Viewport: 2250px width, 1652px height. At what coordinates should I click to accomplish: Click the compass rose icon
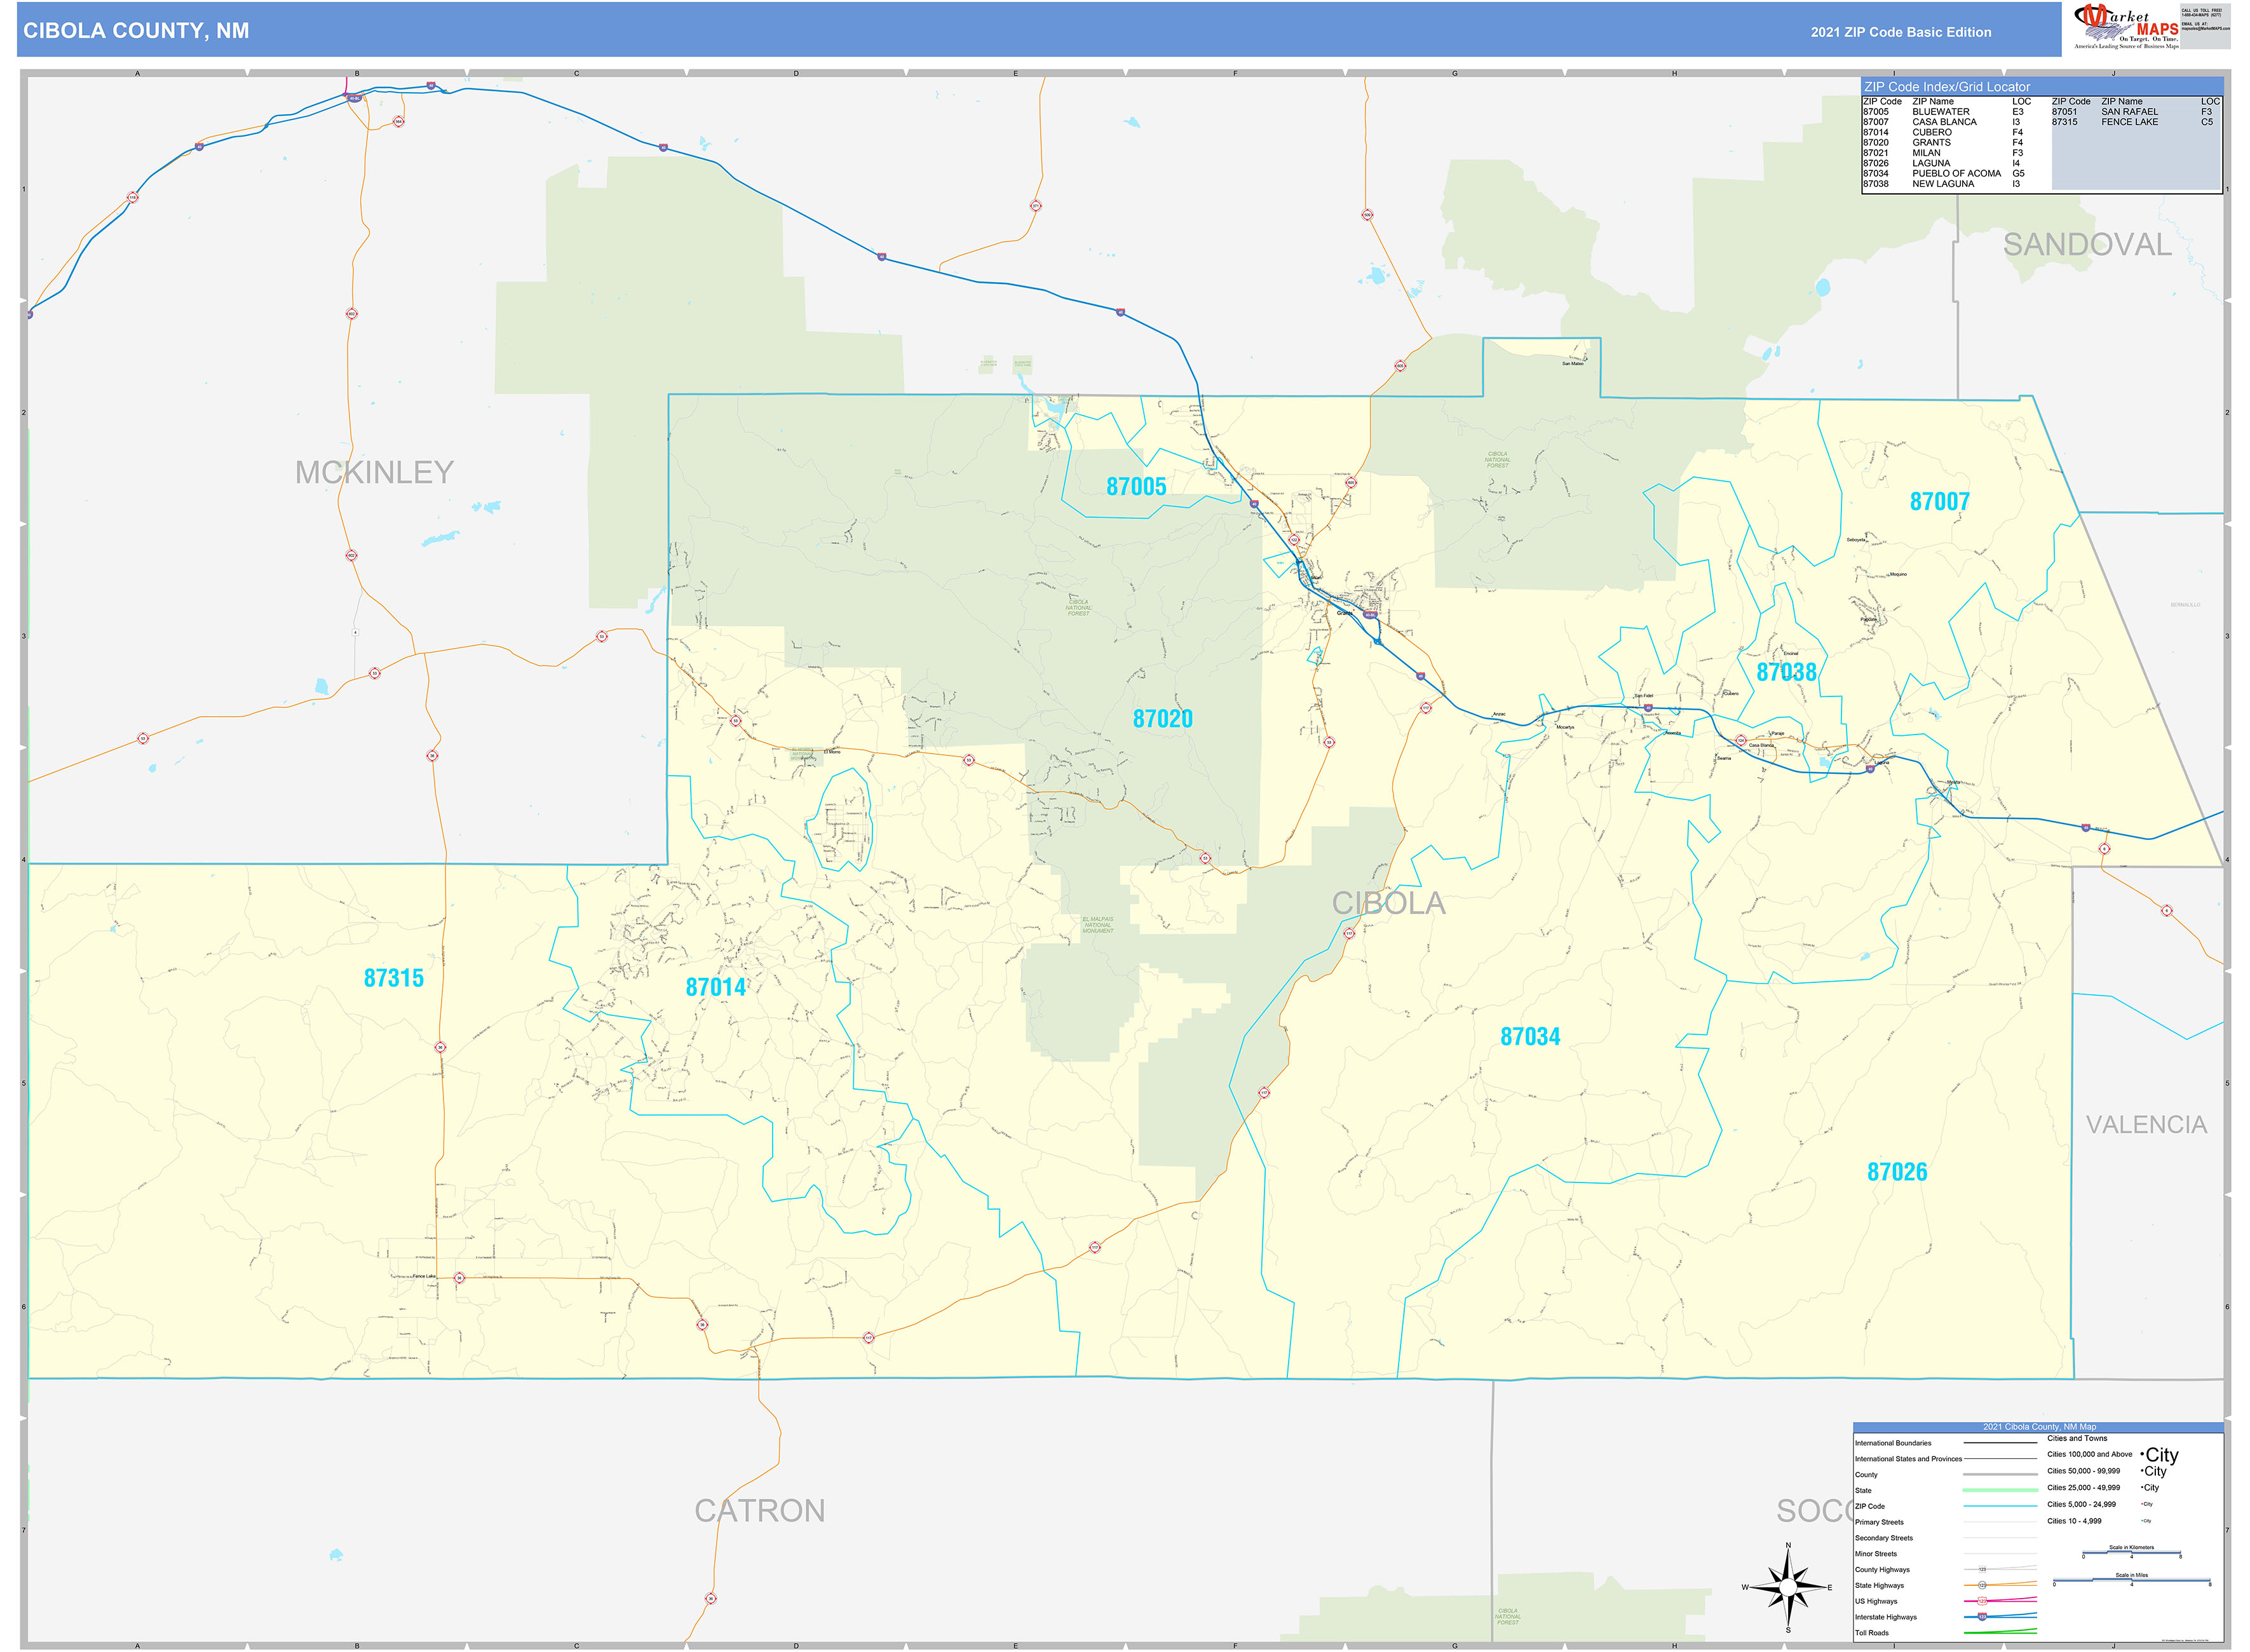[x=1788, y=1587]
